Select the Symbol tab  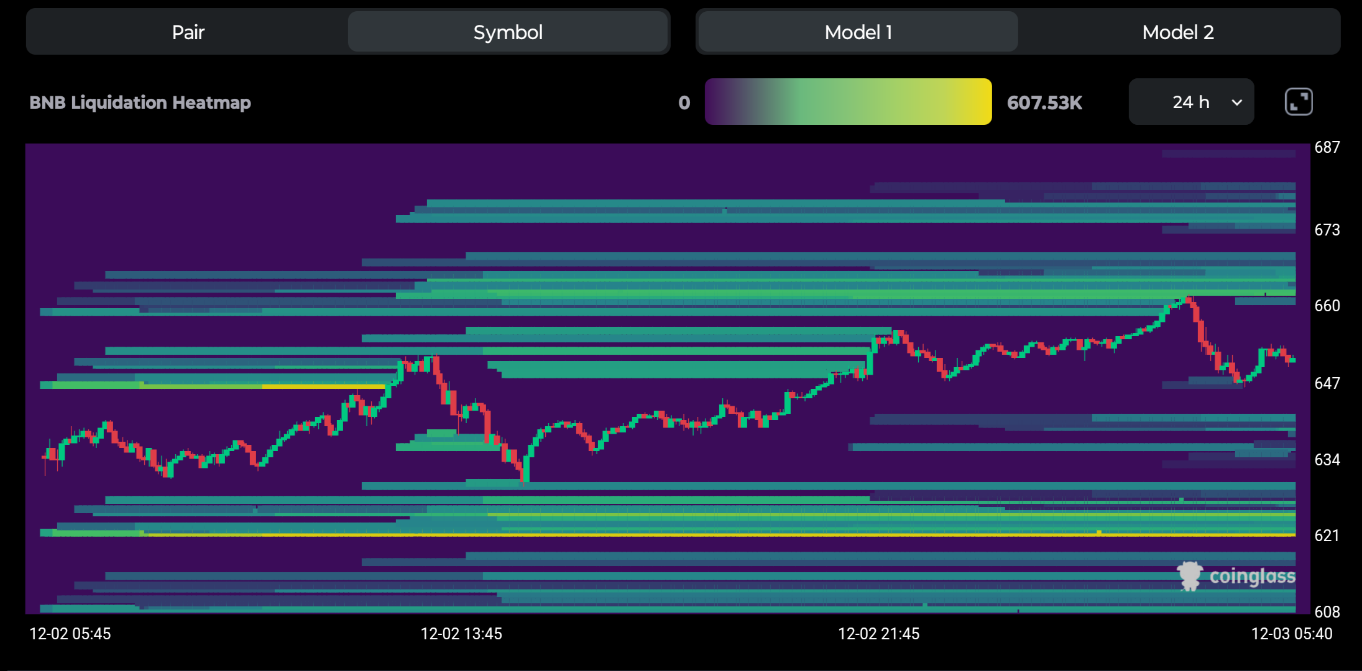(x=507, y=32)
